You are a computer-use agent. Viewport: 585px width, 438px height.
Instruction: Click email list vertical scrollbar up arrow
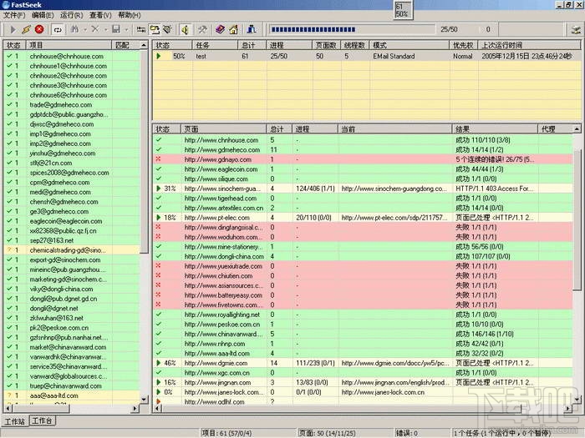pos(144,45)
